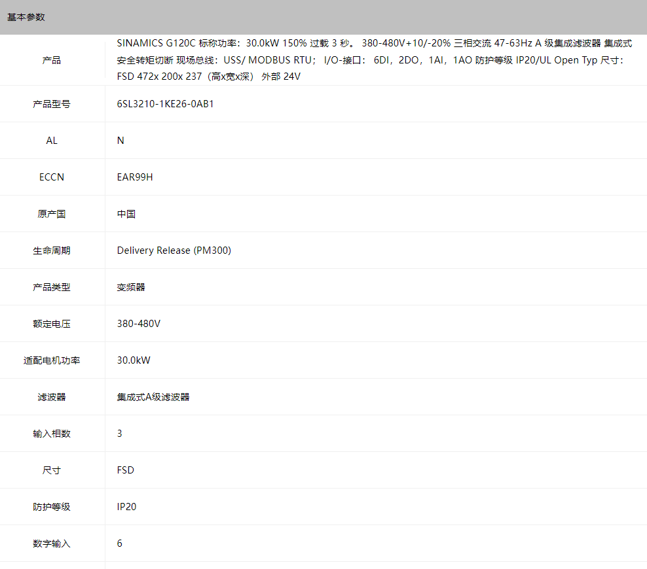Click the 产品类型 label
This screenshot has width=647, height=569.
click(52, 287)
